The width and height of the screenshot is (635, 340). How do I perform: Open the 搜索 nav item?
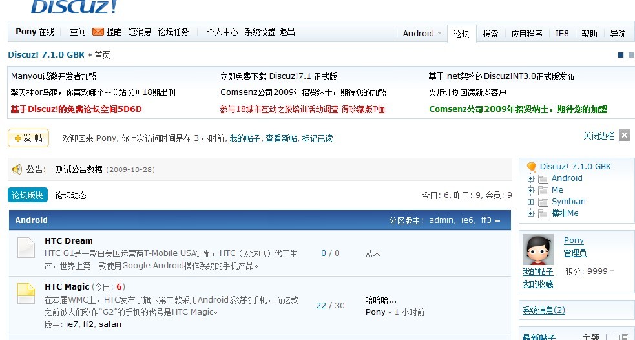490,34
